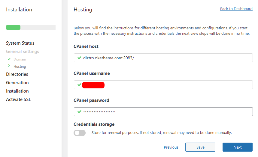Click green checkmark in CPanel password field
This screenshot has width=258, height=157.
point(79,112)
